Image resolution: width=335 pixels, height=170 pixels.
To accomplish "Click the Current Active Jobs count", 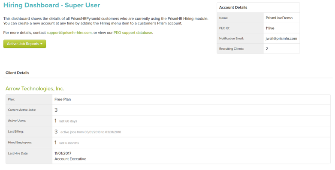I will (56, 110).
